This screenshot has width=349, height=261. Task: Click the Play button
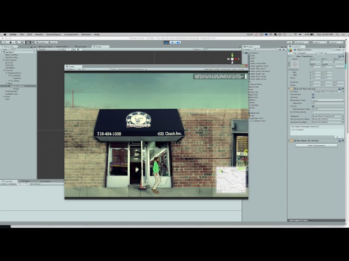(166, 42)
